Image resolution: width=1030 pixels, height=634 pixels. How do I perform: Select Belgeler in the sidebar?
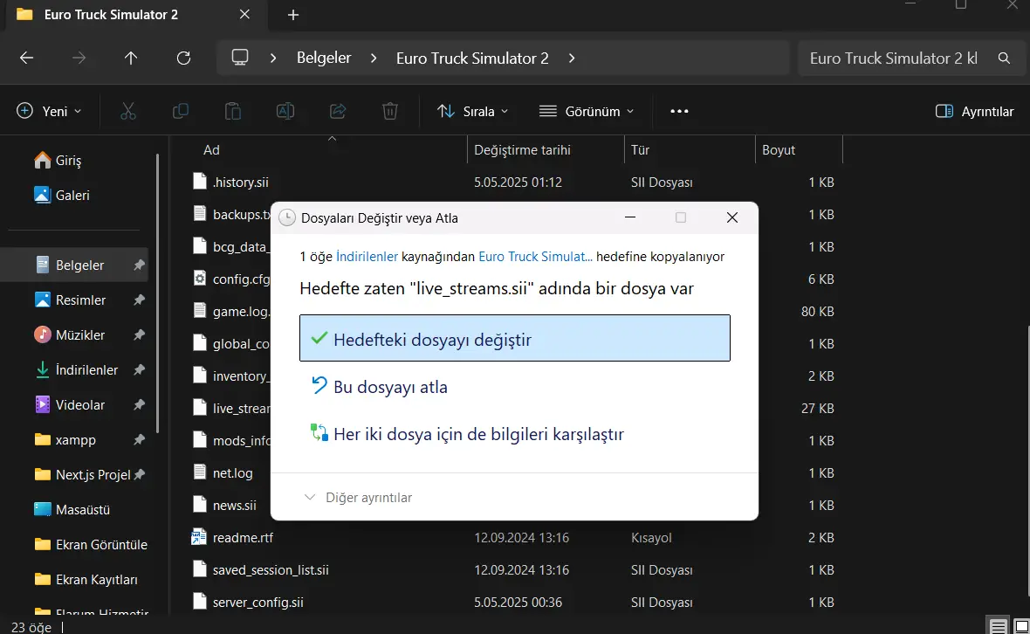click(74, 265)
